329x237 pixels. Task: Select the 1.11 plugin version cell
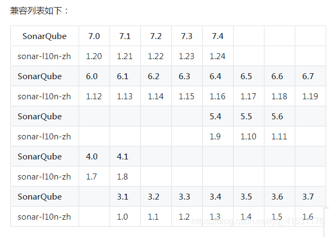[279, 137]
